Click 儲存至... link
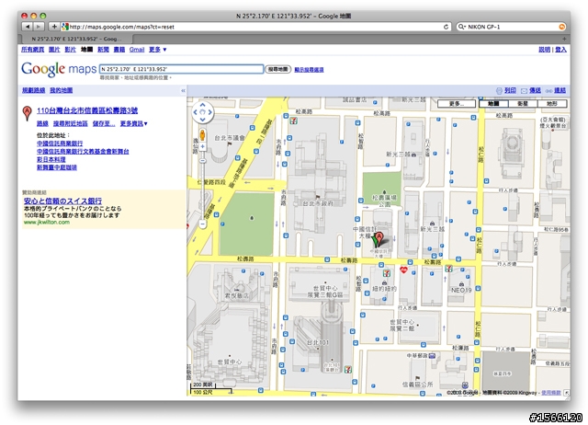The height and width of the screenshot is (425, 588). pyautogui.click(x=104, y=123)
